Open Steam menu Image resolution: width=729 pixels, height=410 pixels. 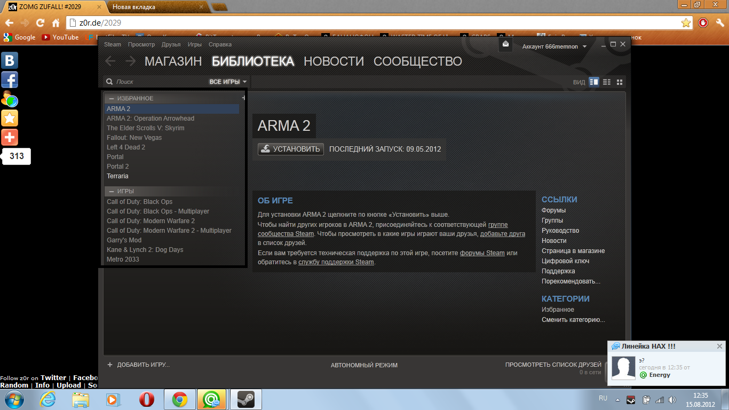[x=113, y=45]
